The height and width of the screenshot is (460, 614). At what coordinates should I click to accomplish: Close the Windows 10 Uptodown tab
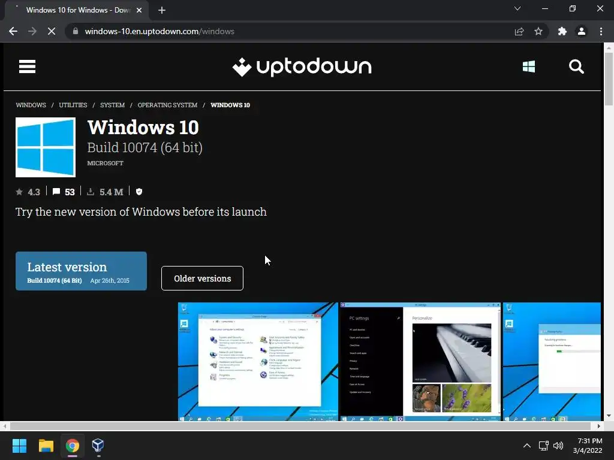139,10
